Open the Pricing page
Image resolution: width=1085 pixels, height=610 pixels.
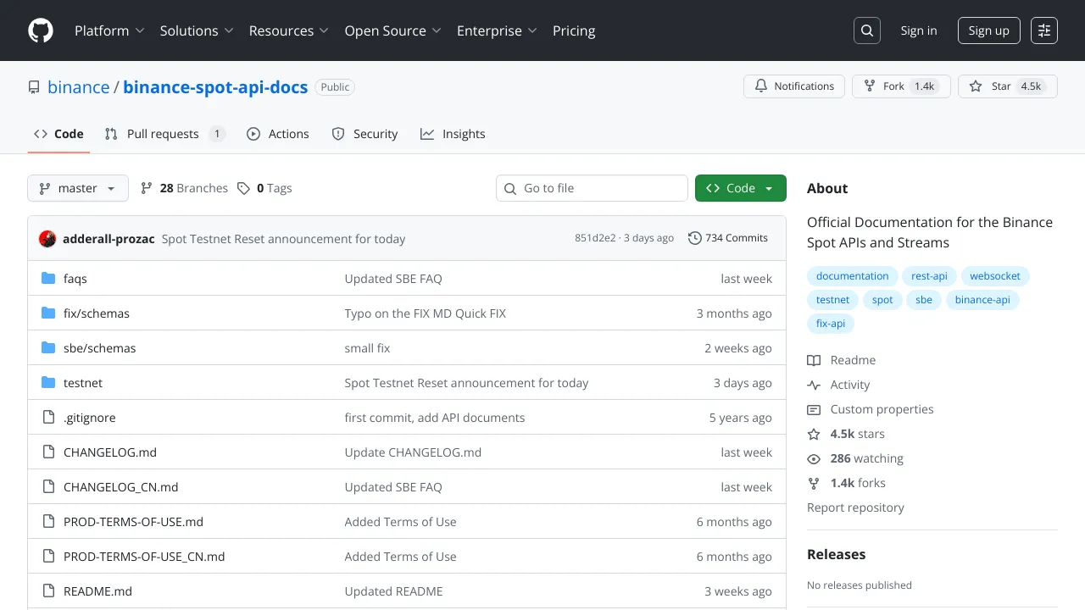click(574, 30)
